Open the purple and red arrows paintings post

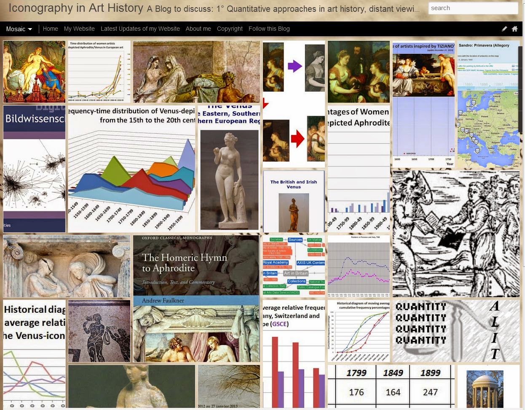294,104
